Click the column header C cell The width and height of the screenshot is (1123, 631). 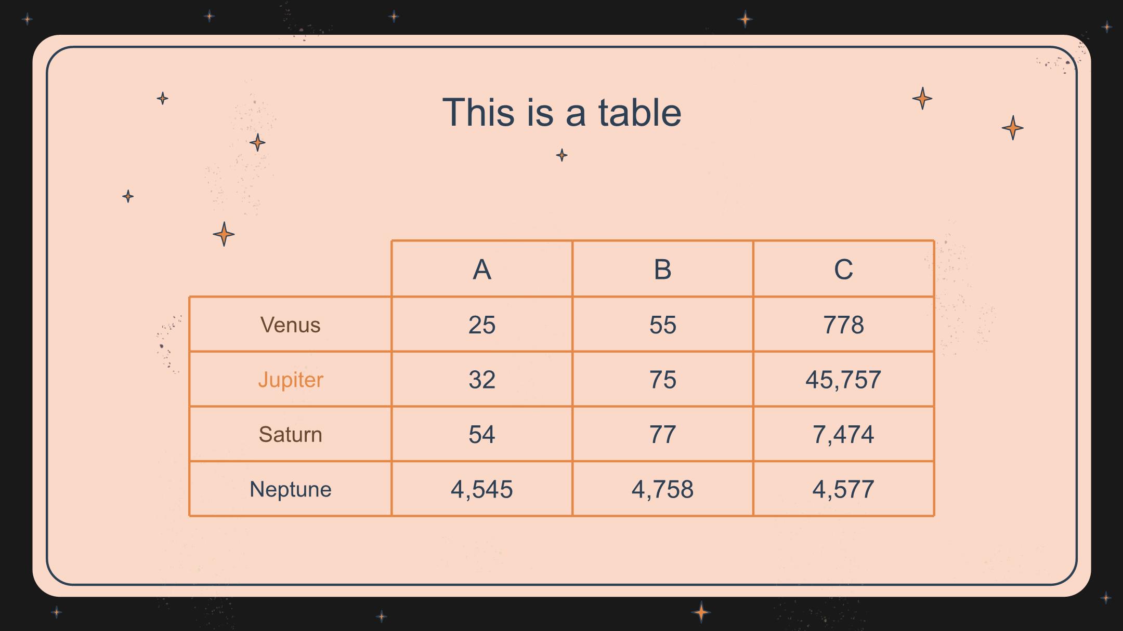pos(843,269)
